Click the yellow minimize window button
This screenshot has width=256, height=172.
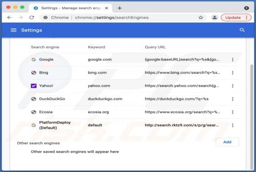(x=16, y=7)
